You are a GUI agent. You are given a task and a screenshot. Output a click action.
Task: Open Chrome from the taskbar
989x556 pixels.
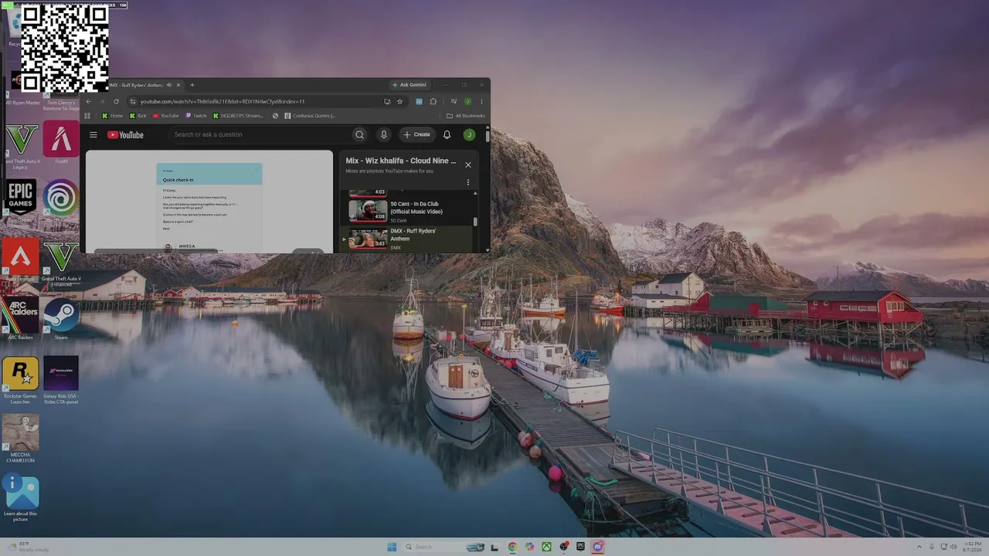click(x=512, y=547)
